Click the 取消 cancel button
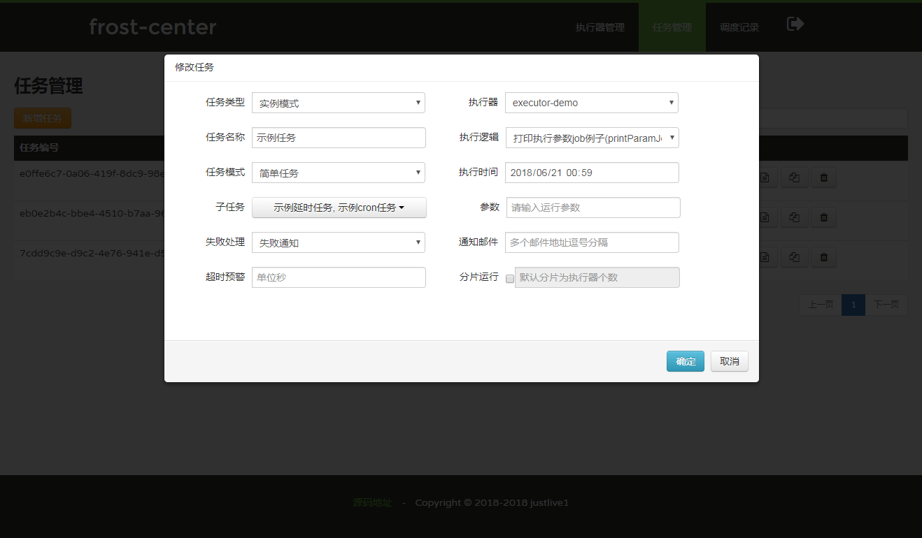Screen dimensions: 922x538 (730, 361)
